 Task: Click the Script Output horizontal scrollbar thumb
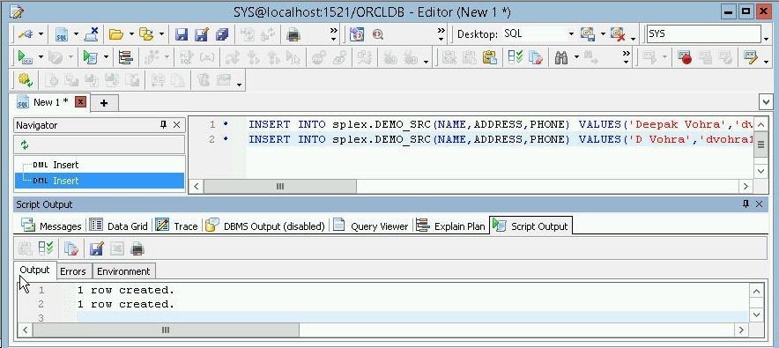[166, 329]
